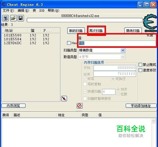Screen dimensions: 158x147
Task: Click the 开始 start address field
Action: point(115,68)
